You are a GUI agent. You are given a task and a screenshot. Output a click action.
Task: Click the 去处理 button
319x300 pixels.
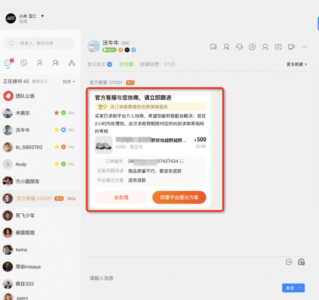point(121,197)
